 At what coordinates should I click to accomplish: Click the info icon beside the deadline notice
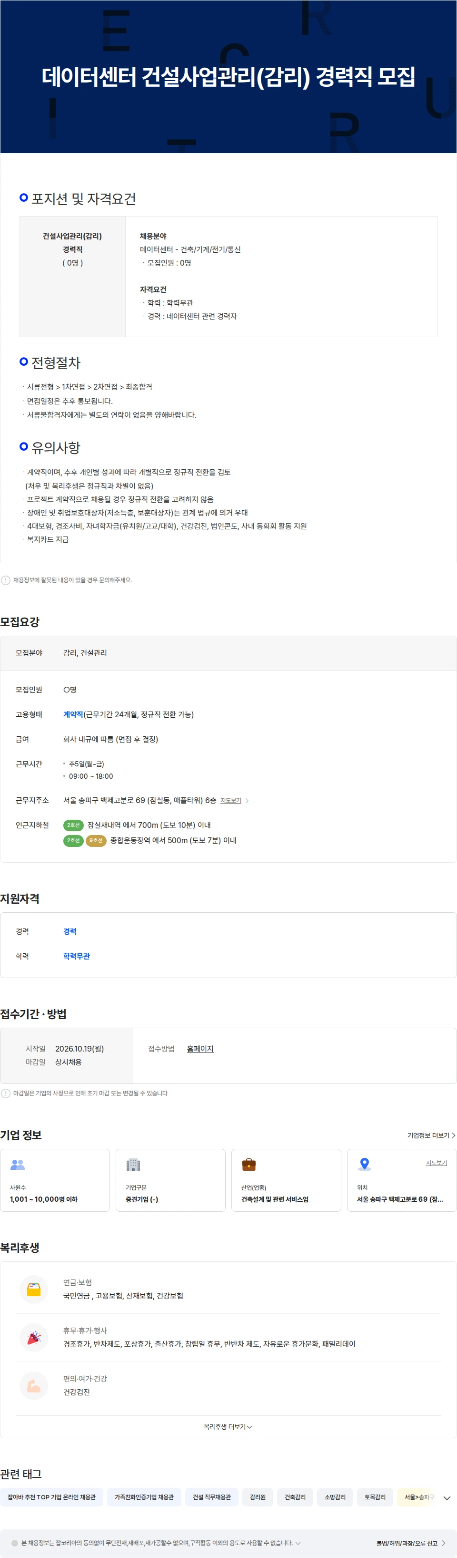pos(5,1093)
